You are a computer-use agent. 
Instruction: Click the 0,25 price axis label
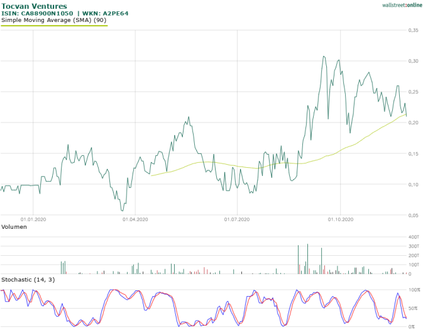(413, 92)
